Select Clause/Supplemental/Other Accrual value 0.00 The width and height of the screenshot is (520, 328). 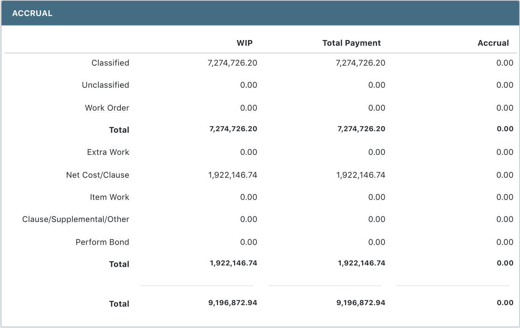(505, 219)
